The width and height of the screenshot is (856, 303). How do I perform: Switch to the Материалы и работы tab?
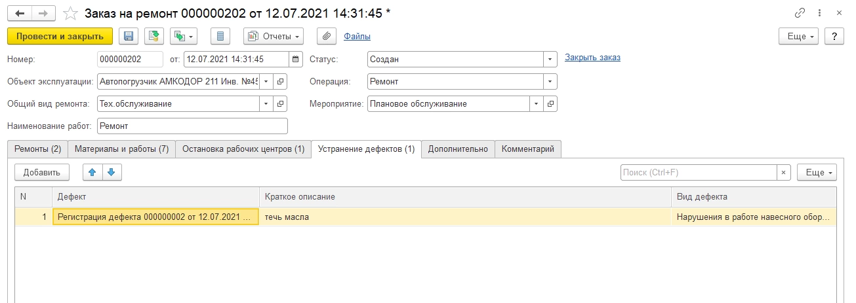pos(121,149)
